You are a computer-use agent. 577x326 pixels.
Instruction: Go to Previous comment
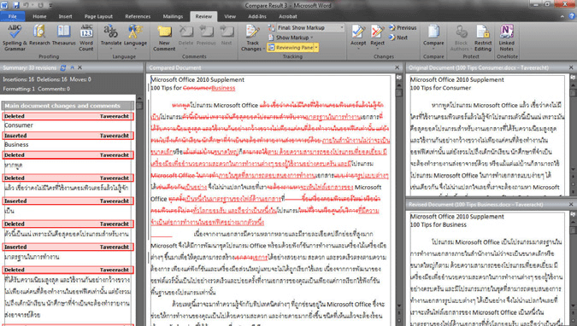[206, 34]
